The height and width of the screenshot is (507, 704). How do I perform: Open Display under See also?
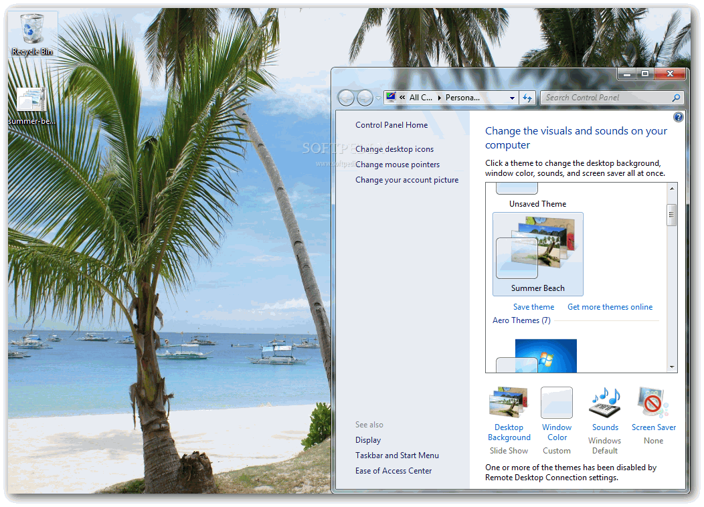(368, 440)
